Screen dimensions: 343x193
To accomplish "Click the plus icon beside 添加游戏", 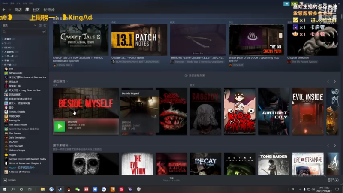I will [5, 180].
